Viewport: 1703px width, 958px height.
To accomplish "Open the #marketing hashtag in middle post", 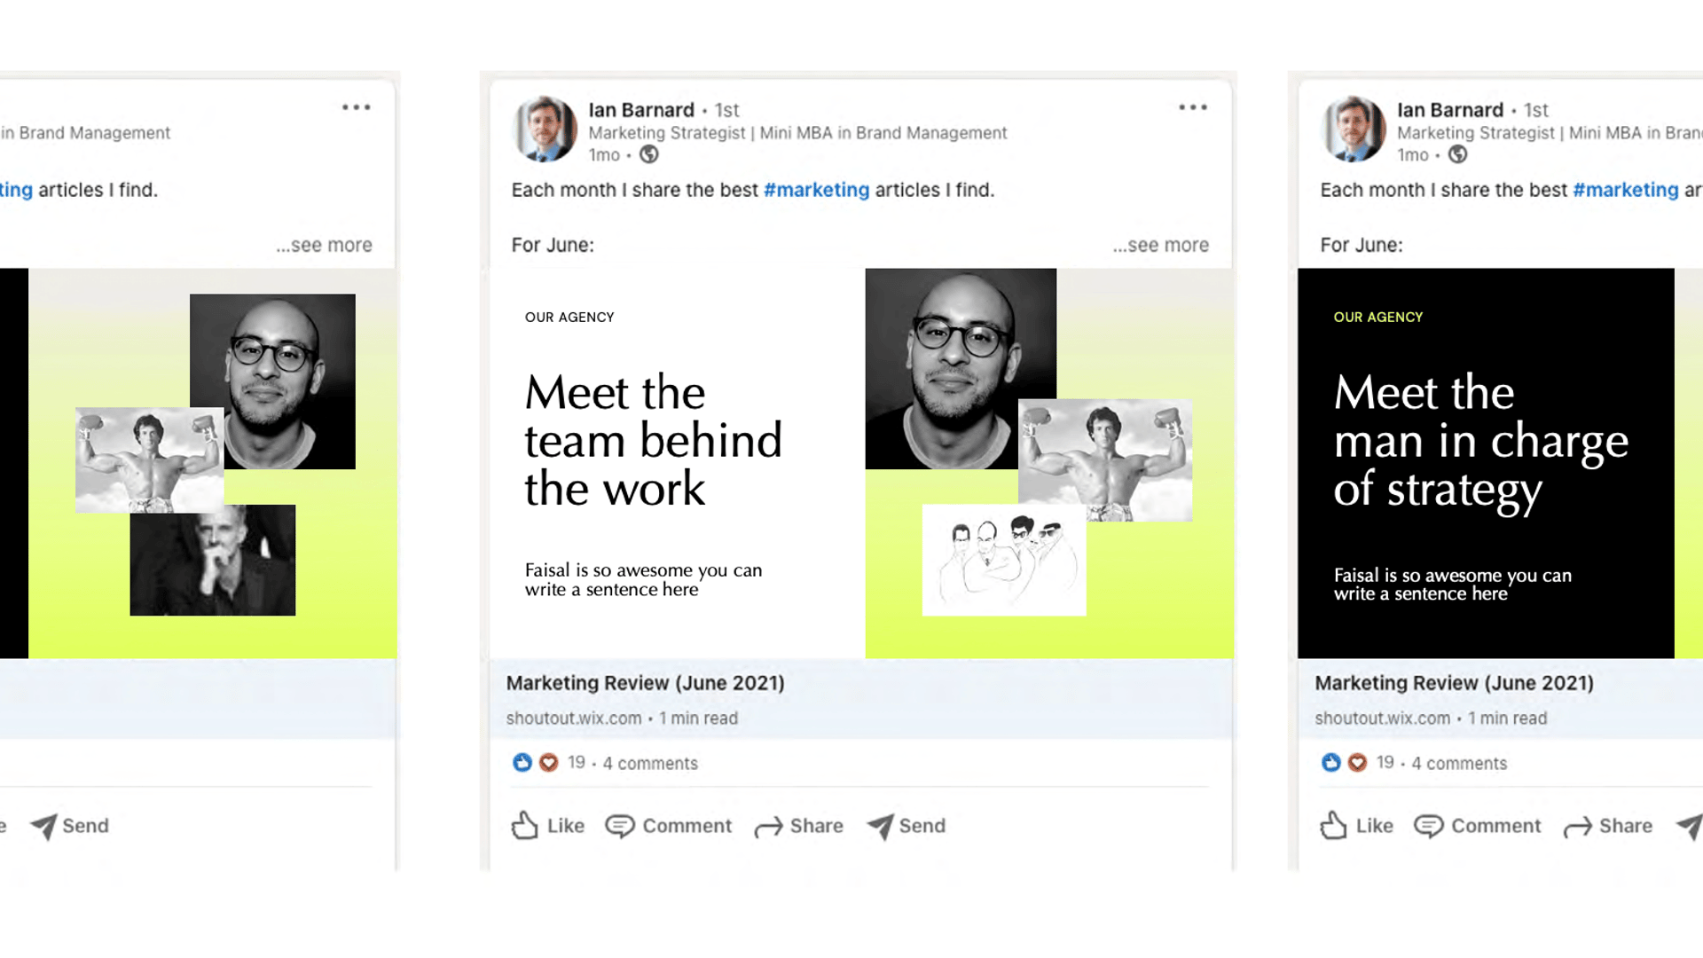I will (x=816, y=190).
